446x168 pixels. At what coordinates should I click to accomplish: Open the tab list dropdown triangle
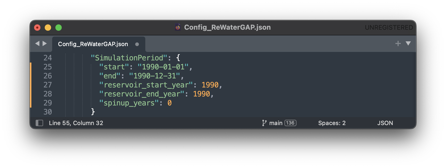[x=408, y=43]
